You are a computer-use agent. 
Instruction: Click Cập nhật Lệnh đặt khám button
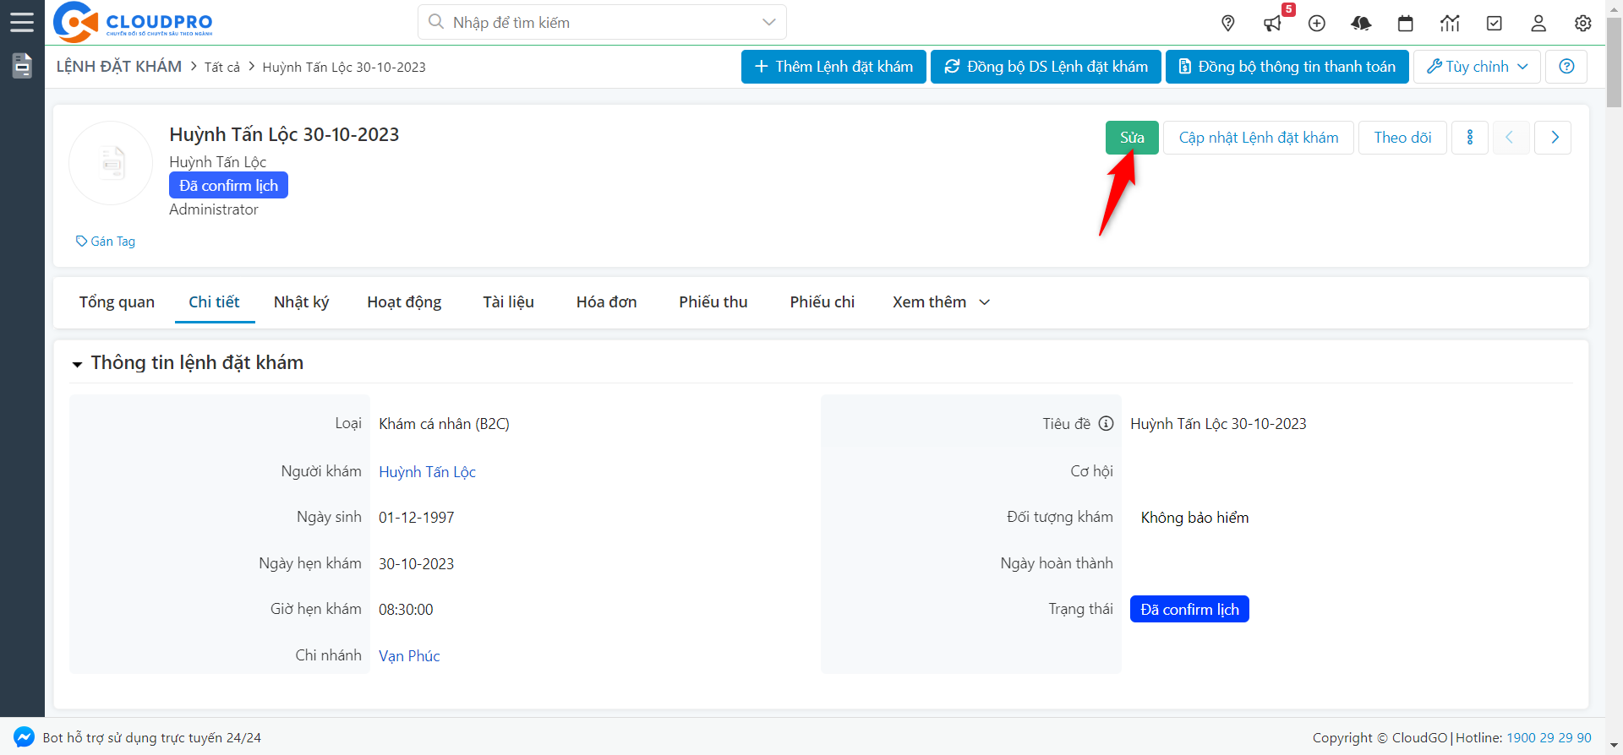pos(1259,138)
